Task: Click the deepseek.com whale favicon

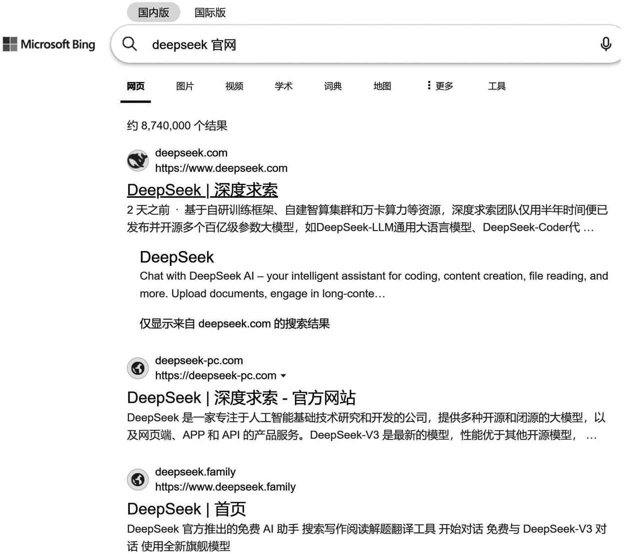Action: (137, 160)
